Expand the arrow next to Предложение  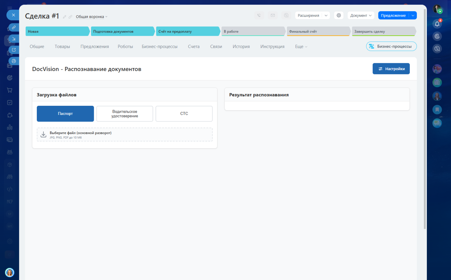tap(413, 15)
